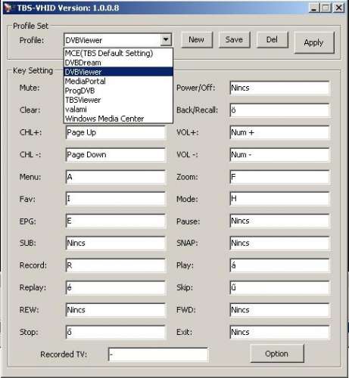Click the New profile button
This screenshot has width=349, height=378.
click(x=197, y=39)
